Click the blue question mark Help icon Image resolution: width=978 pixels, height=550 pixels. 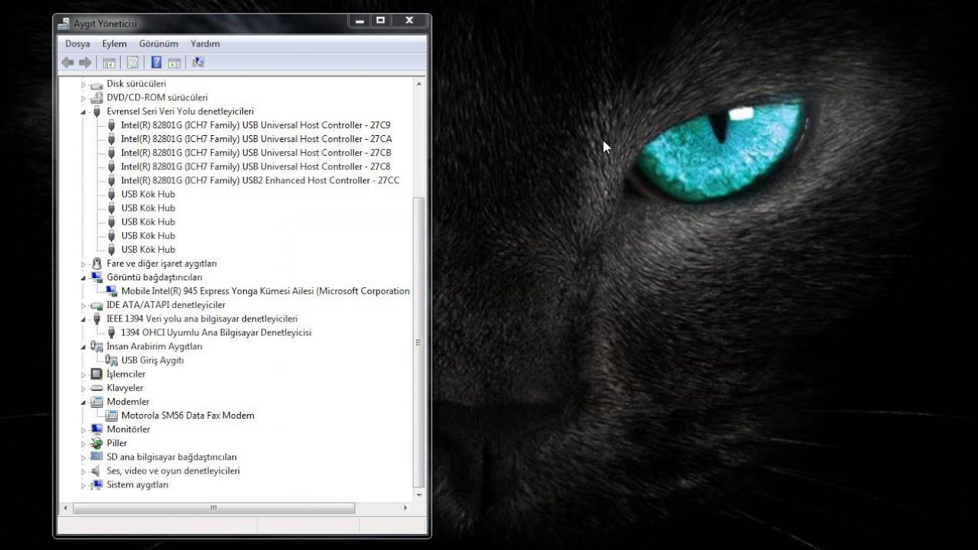pyautogui.click(x=157, y=63)
